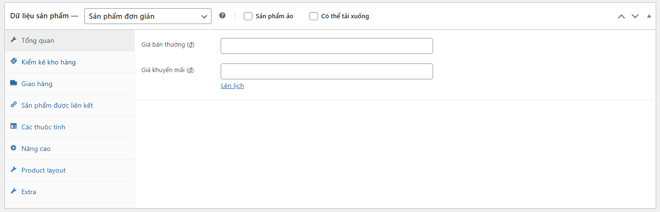Open the Sản phẩm đơn giản product type dropdown
Screen dimensions: 660x212
pyautogui.click(x=148, y=16)
